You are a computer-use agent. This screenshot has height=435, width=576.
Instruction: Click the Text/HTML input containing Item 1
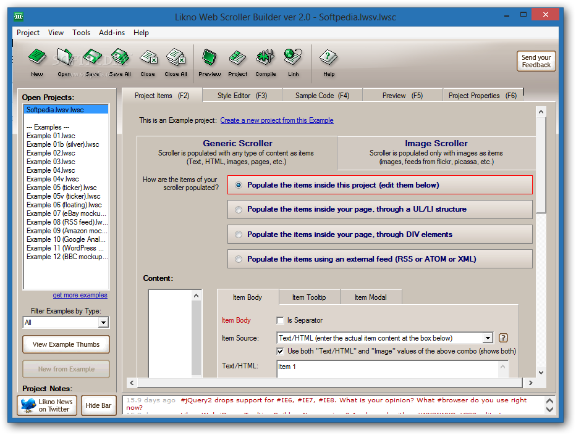387,368
